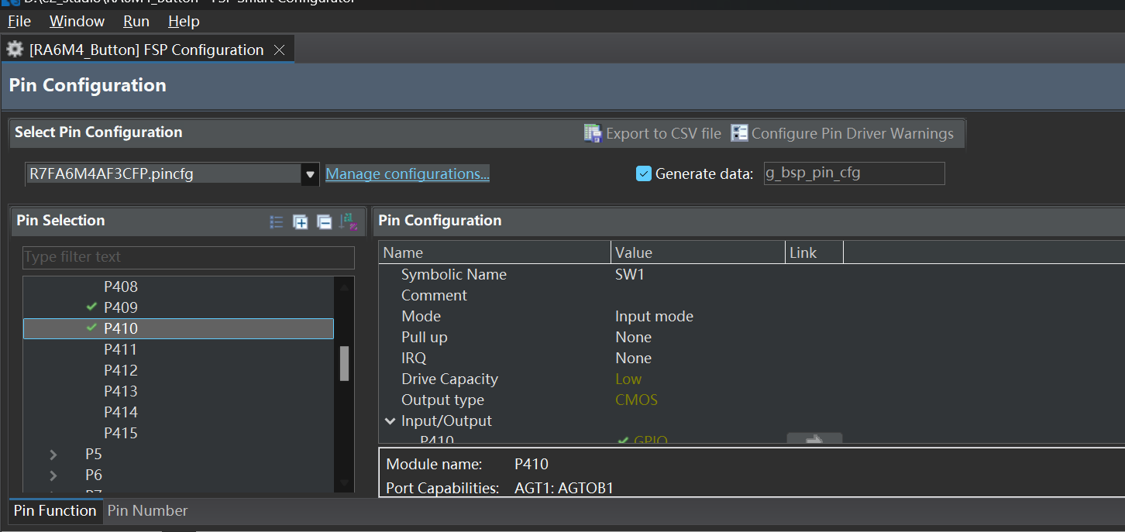Click the empty Comment value cell
This screenshot has height=532, width=1125.
(698, 296)
